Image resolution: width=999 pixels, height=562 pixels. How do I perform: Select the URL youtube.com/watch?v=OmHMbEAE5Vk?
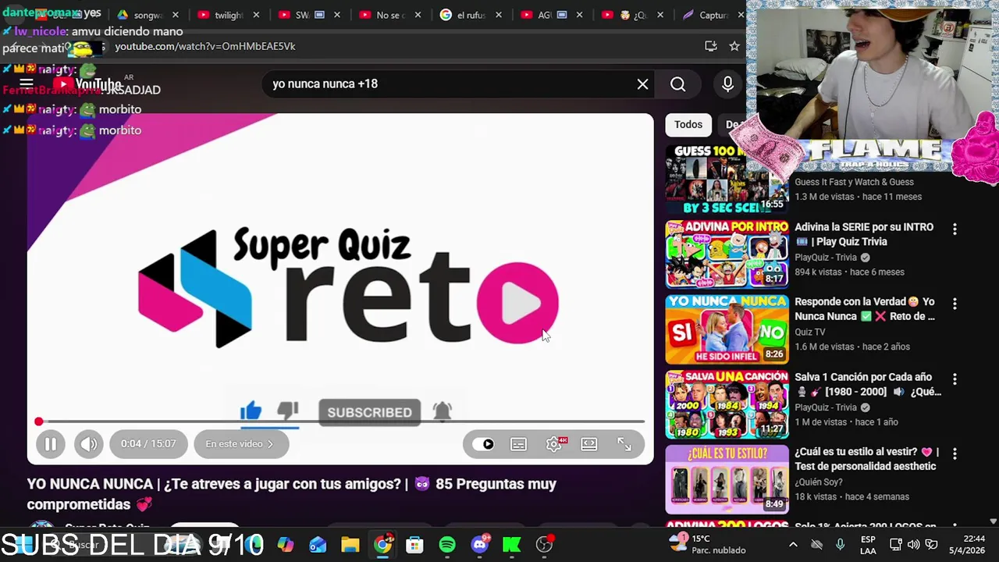204,46
